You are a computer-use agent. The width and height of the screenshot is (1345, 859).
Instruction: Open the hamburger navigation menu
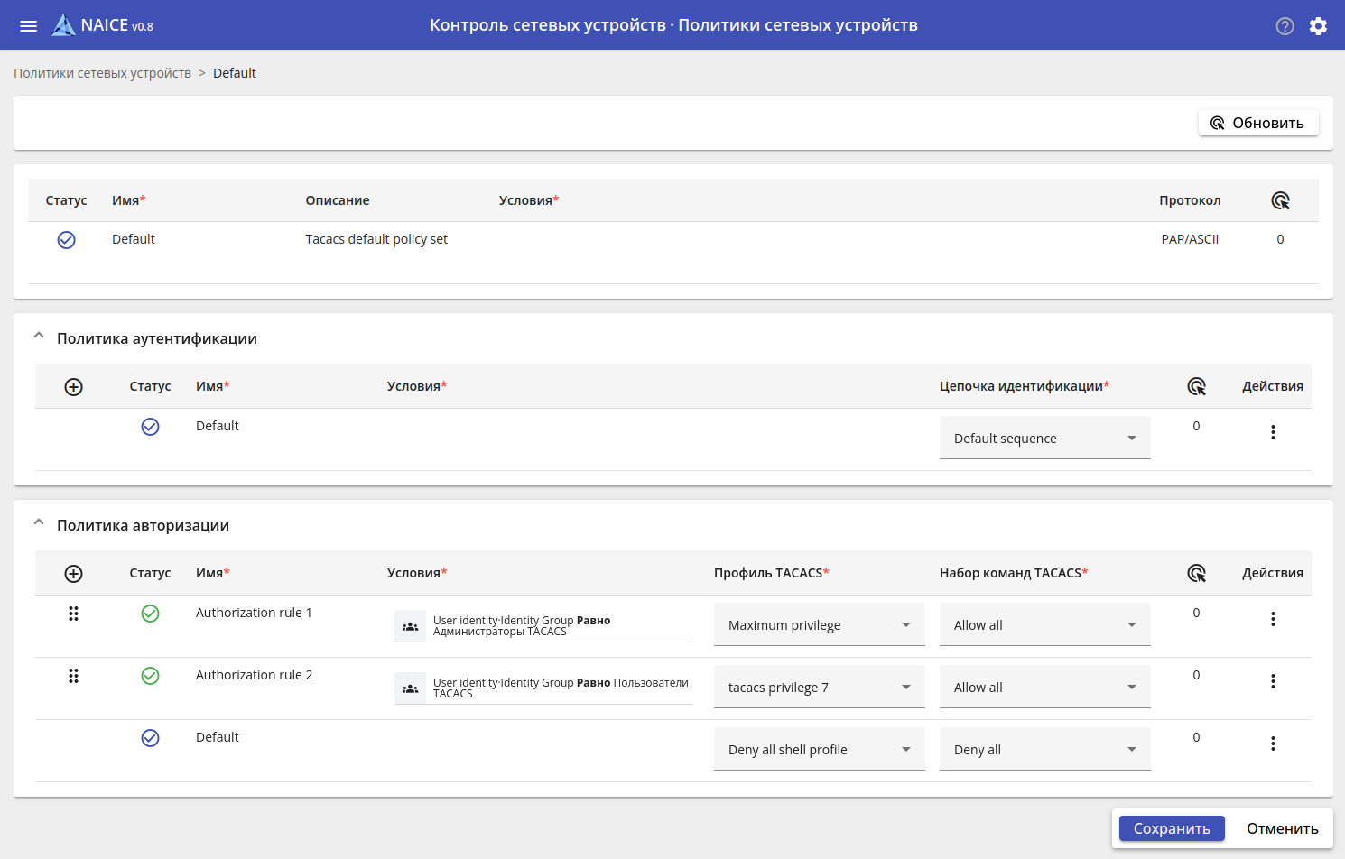click(x=29, y=26)
